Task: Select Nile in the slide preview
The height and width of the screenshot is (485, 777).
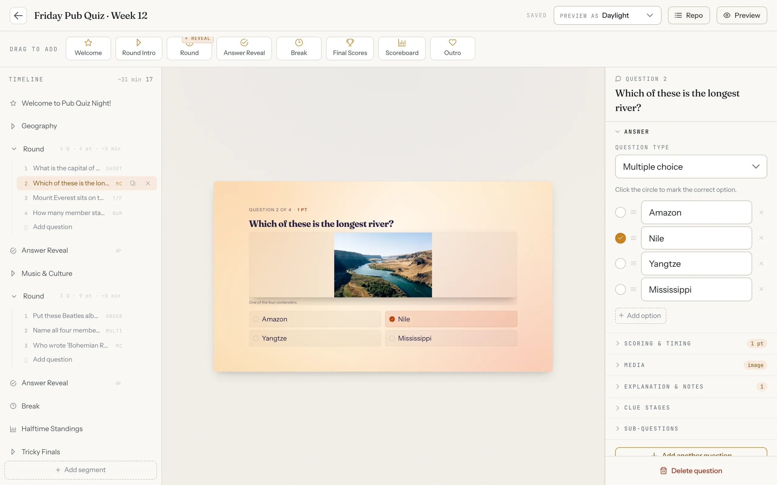Action: point(451,319)
